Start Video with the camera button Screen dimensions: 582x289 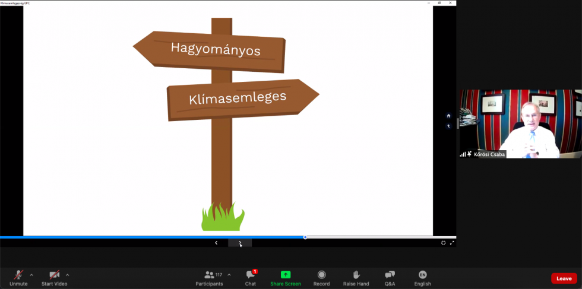click(x=54, y=275)
